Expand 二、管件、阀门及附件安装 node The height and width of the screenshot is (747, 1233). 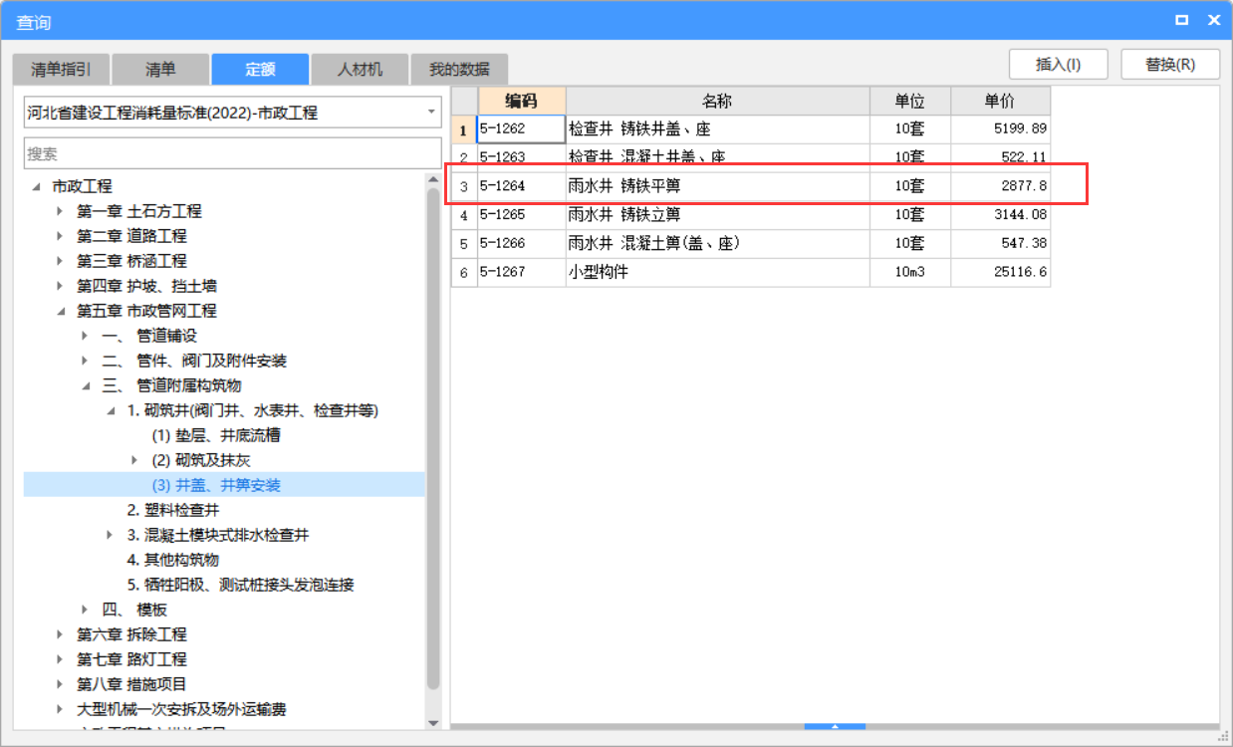click(x=85, y=361)
